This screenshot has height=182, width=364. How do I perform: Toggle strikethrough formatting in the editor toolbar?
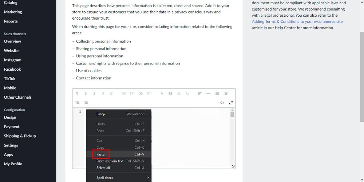click(111, 94)
